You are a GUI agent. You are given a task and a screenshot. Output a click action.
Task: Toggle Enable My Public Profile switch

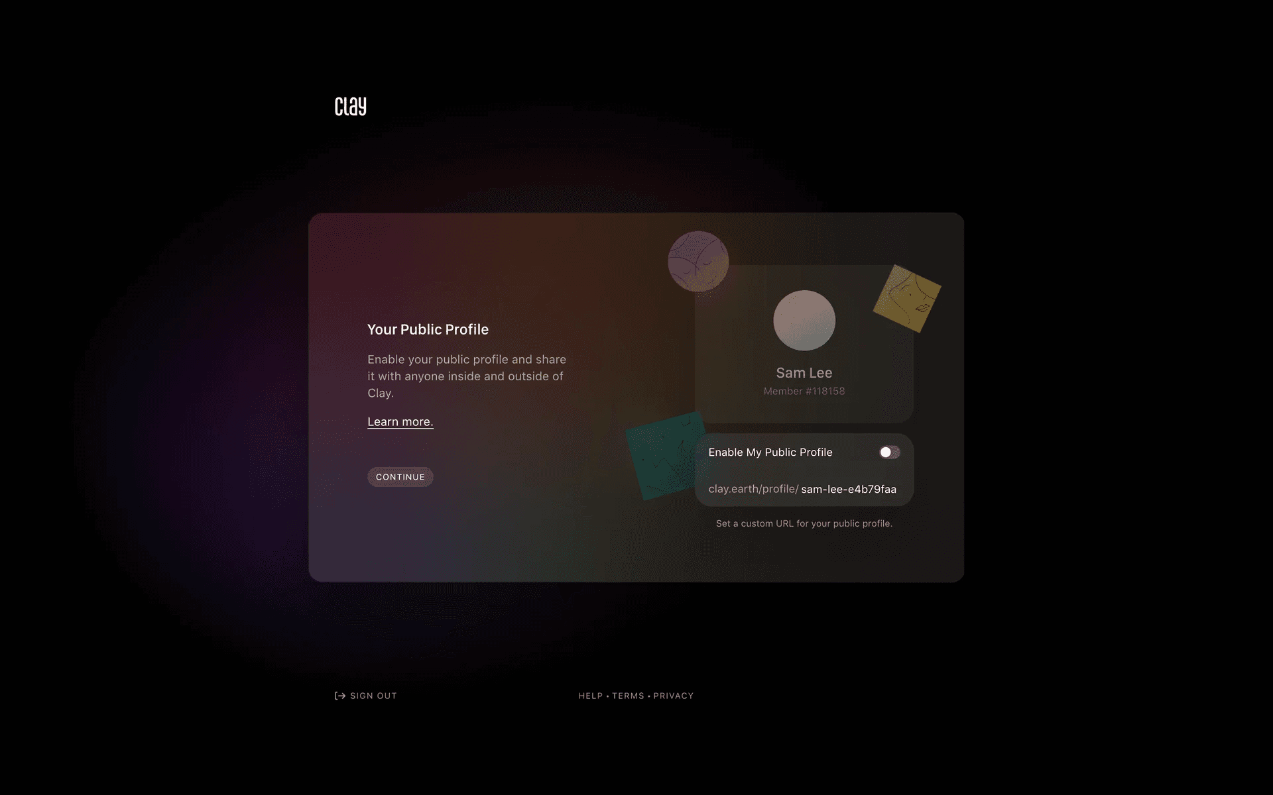coord(889,452)
